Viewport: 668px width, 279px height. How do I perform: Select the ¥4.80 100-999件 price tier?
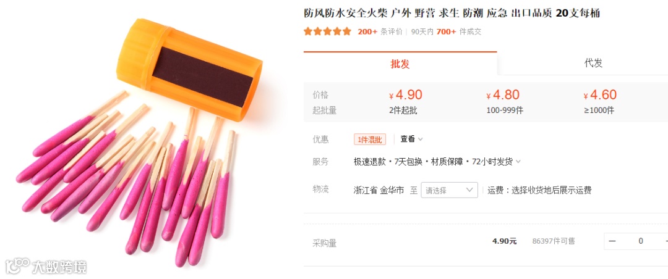(504, 102)
